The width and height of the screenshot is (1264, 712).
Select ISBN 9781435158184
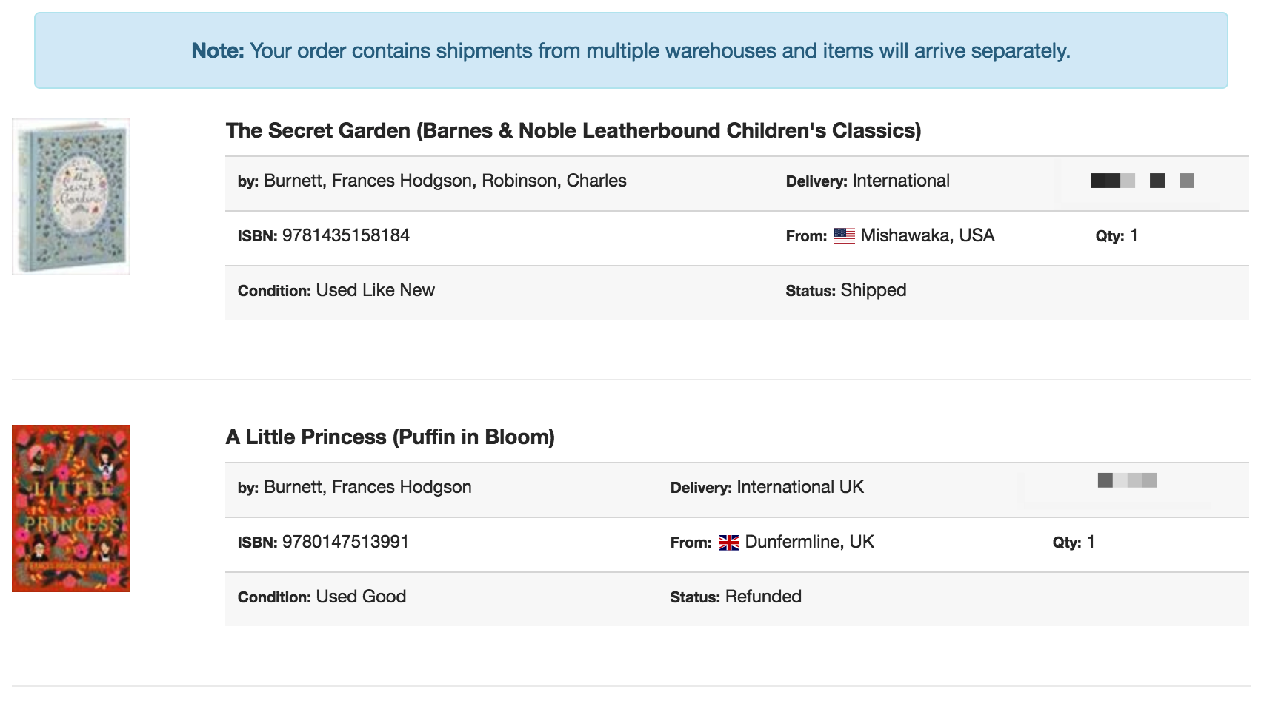click(x=345, y=236)
